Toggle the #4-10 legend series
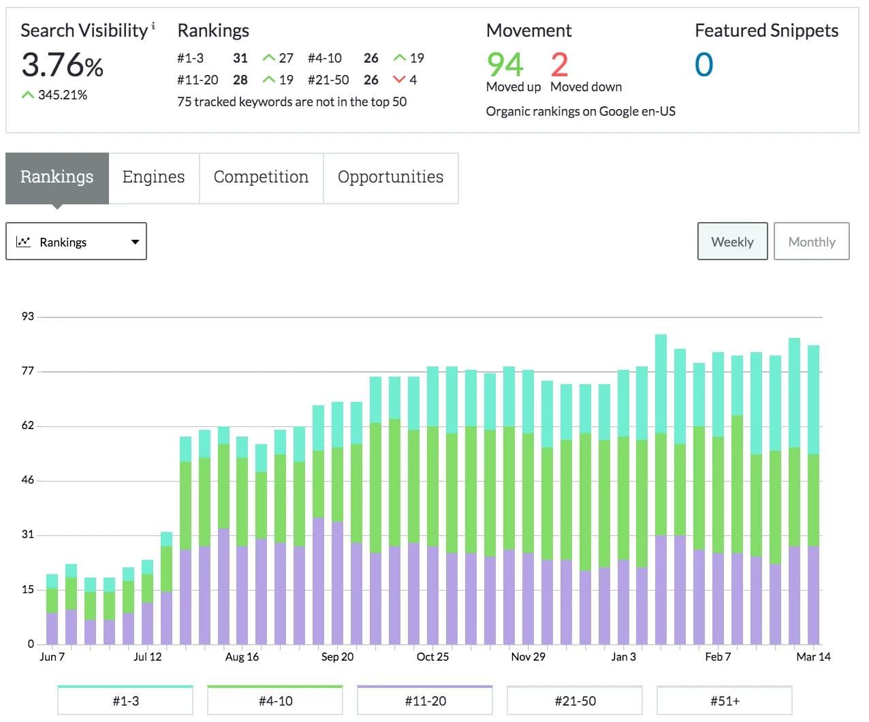 pyautogui.click(x=275, y=700)
